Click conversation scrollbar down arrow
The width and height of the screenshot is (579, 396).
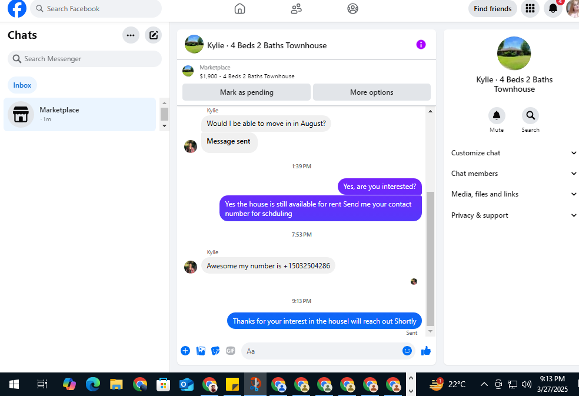[430, 331]
